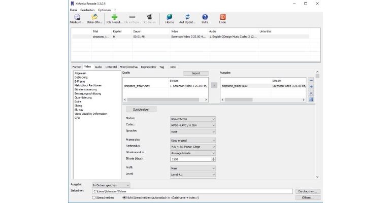
Task: Click the XMedia Recode title bar app icon
Action: pos(72,4)
